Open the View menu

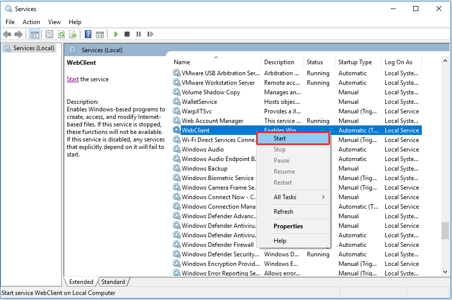pyautogui.click(x=54, y=22)
